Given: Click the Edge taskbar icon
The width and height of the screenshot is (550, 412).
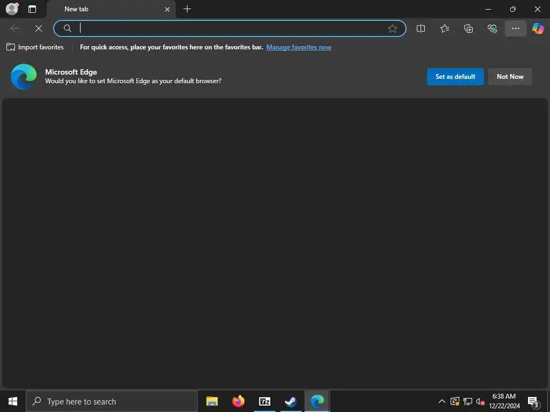Looking at the screenshot, I should pyautogui.click(x=317, y=401).
